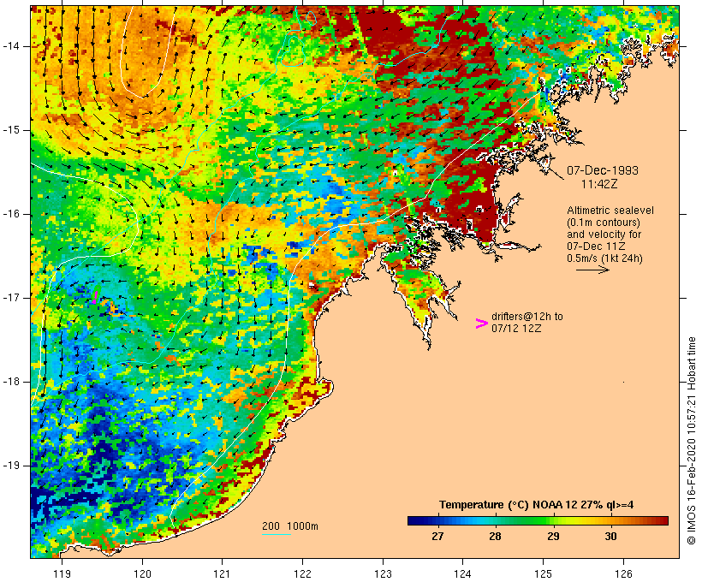This screenshot has height=582, width=702.
Task: Click latitude axis label -16
Action: [x=11, y=214]
